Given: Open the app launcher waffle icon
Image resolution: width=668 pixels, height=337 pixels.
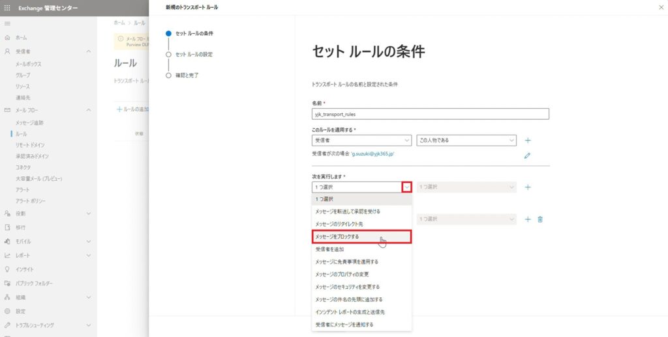Looking at the screenshot, I should (7, 8).
